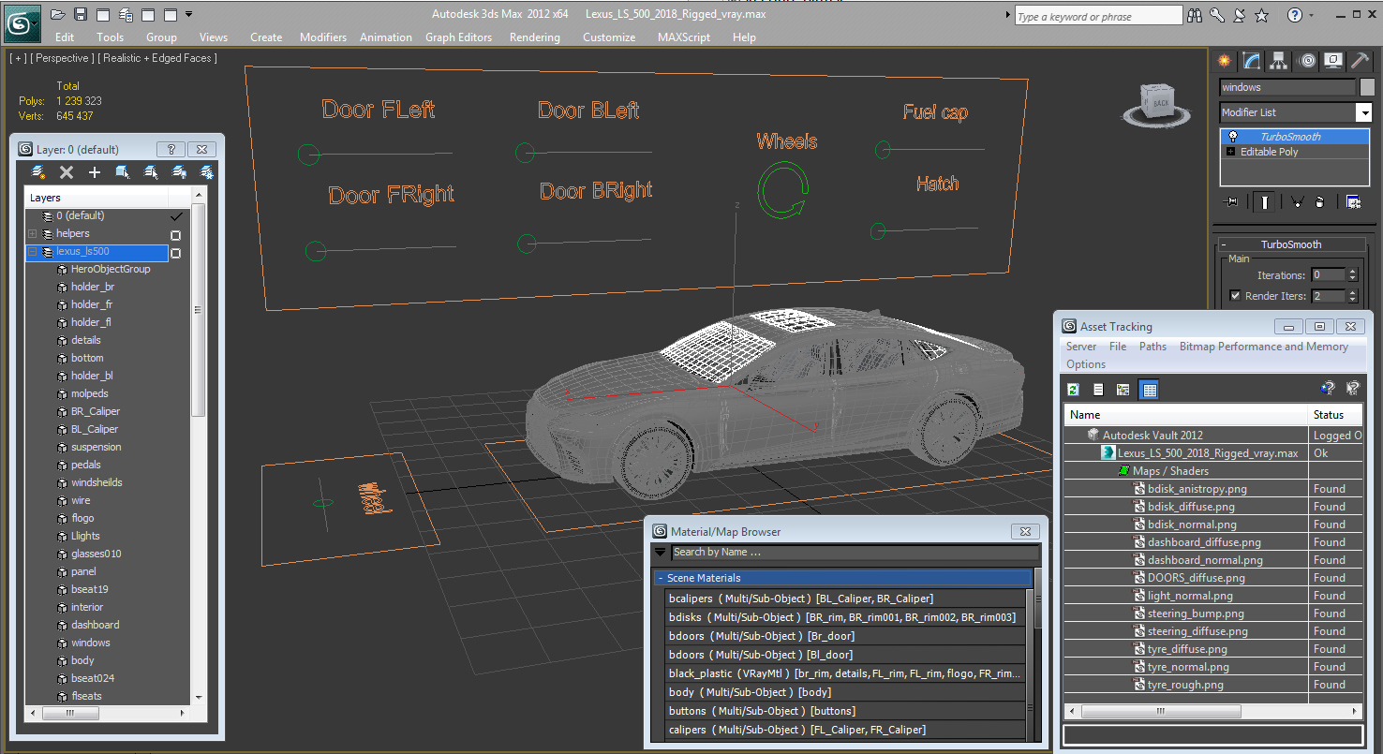
Task: Click Select Highlighted Objects icon in Layer dialog
Action: pos(123,172)
